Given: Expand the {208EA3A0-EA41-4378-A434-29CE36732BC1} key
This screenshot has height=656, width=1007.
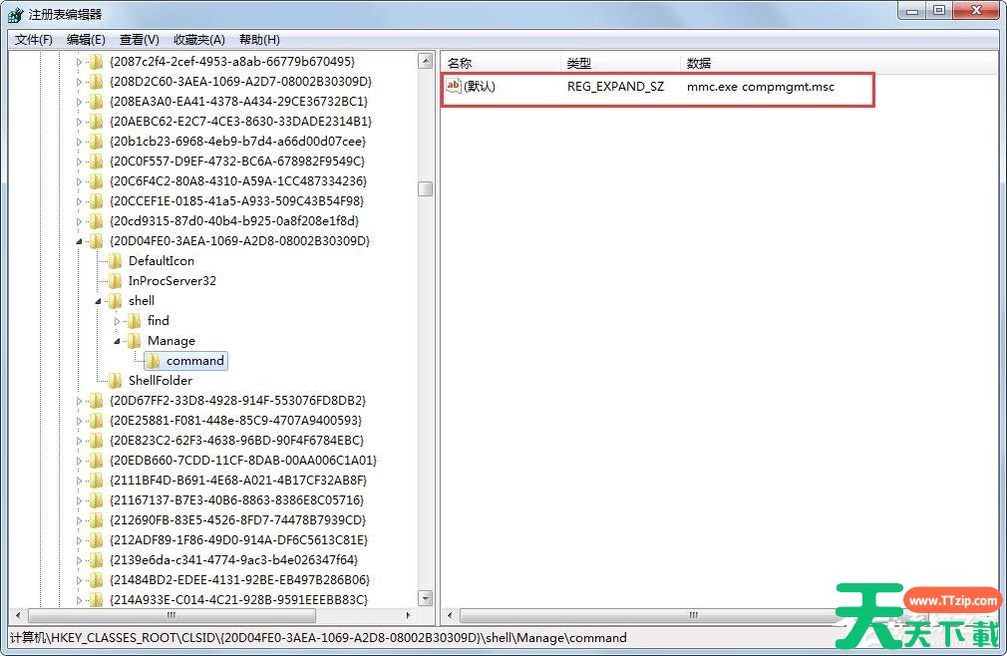Looking at the screenshot, I should [79, 102].
